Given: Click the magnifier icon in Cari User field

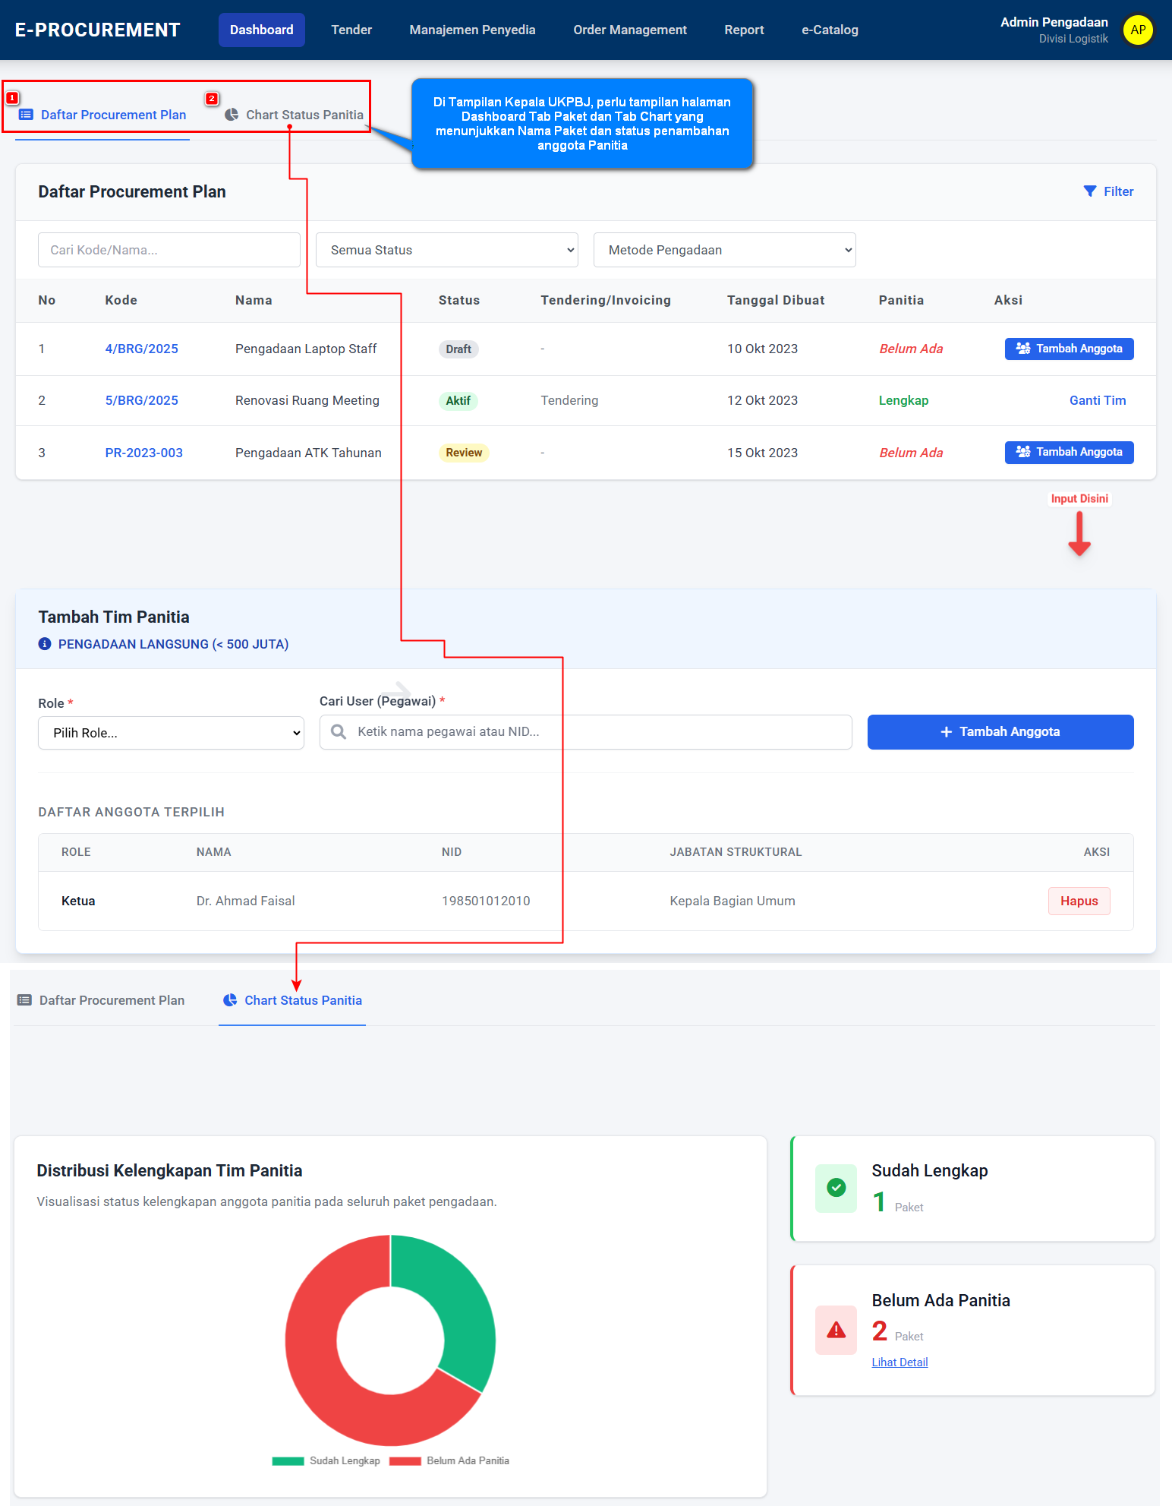Looking at the screenshot, I should click(339, 731).
